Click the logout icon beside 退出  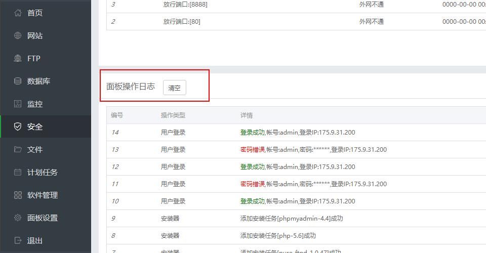(18, 240)
